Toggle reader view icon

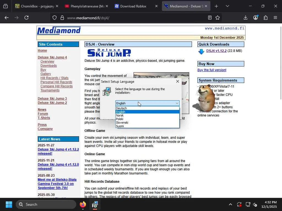(x=210, y=18)
